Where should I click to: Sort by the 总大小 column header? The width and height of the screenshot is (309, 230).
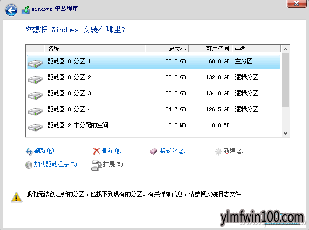tap(167, 48)
